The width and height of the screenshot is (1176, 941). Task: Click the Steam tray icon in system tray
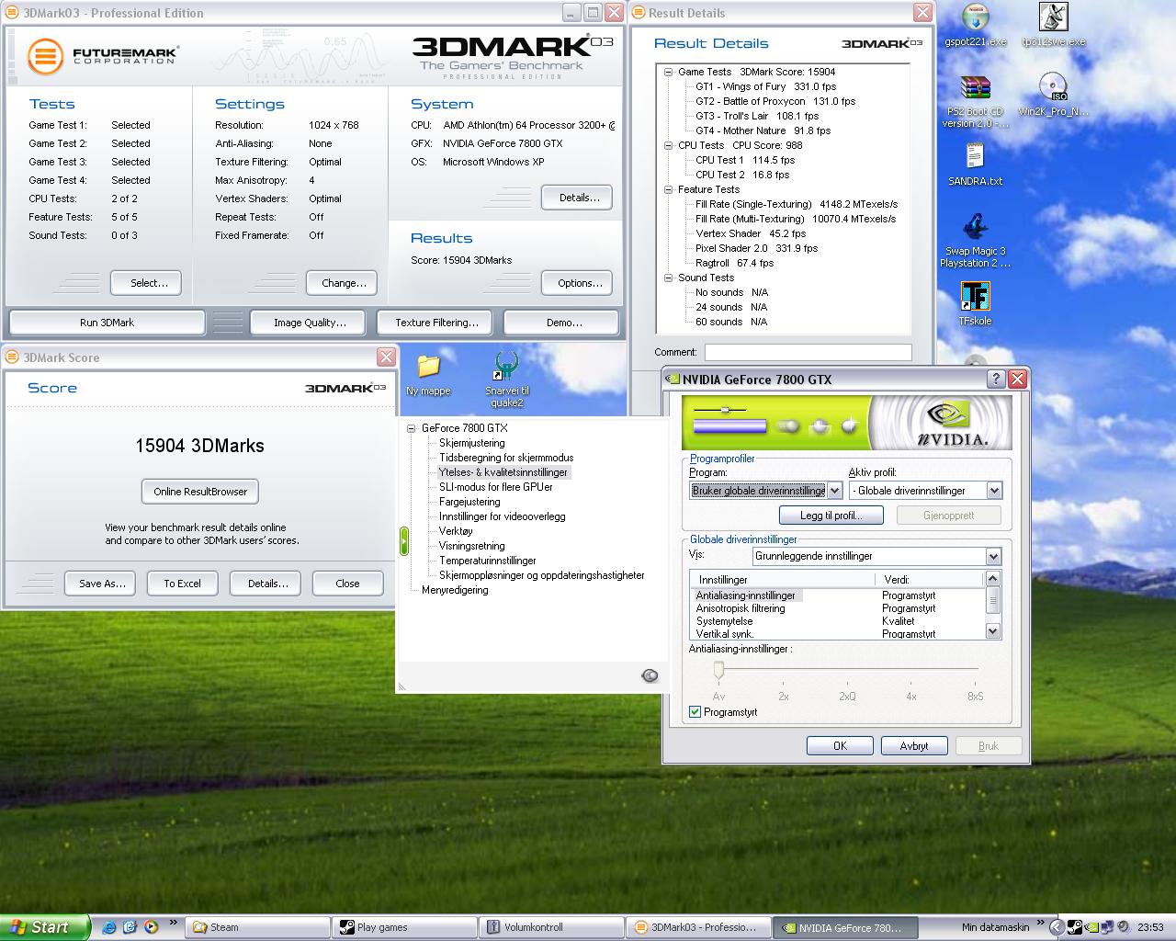tap(1075, 927)
